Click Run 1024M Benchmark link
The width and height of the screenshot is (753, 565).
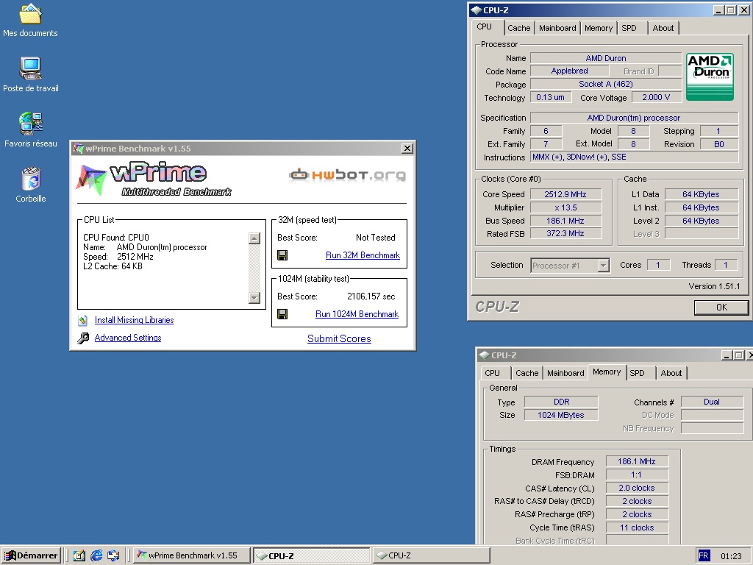(x=357, y=314)
